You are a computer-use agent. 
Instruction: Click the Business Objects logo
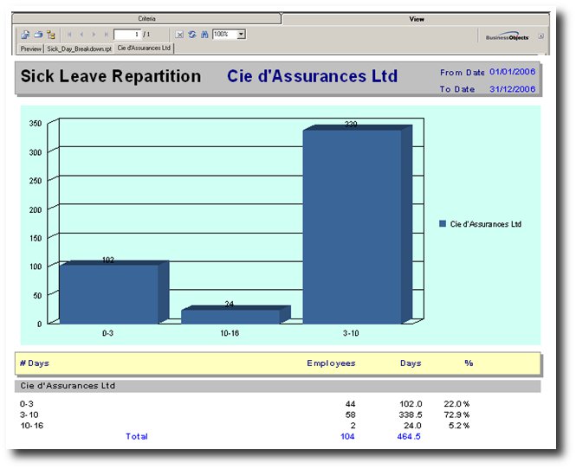tap(508, 36)
